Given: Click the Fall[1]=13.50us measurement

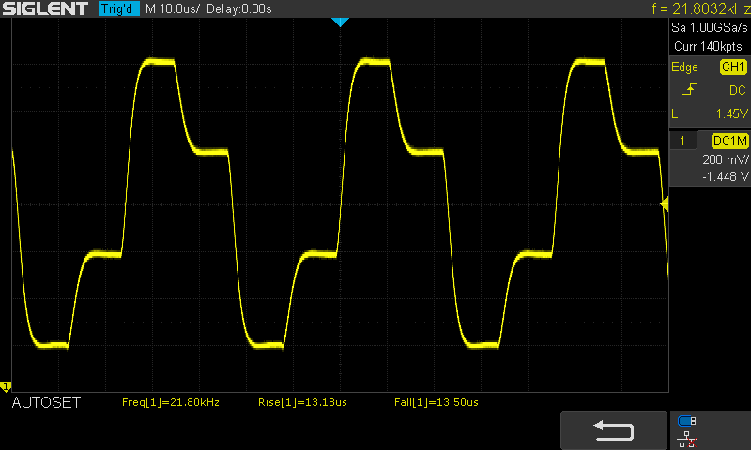Looking at the screenshot, I should [x=436, y=403].
